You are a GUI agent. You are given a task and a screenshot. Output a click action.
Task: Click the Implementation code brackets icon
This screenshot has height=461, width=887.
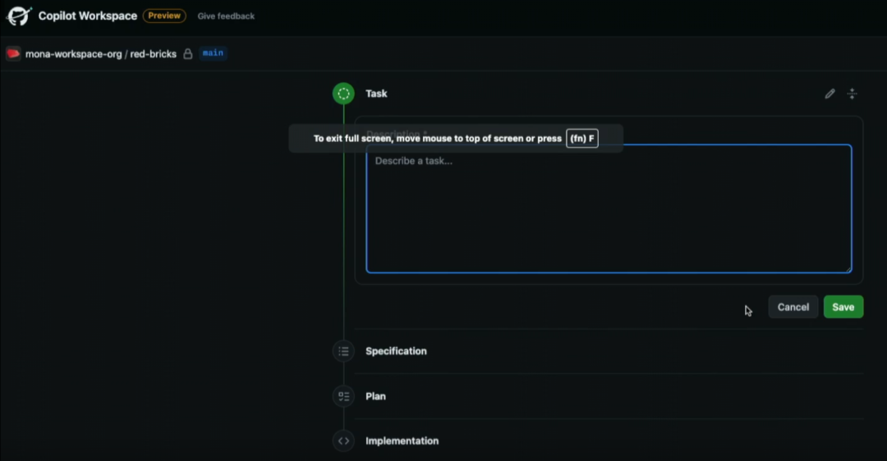[x=343, y=440]
